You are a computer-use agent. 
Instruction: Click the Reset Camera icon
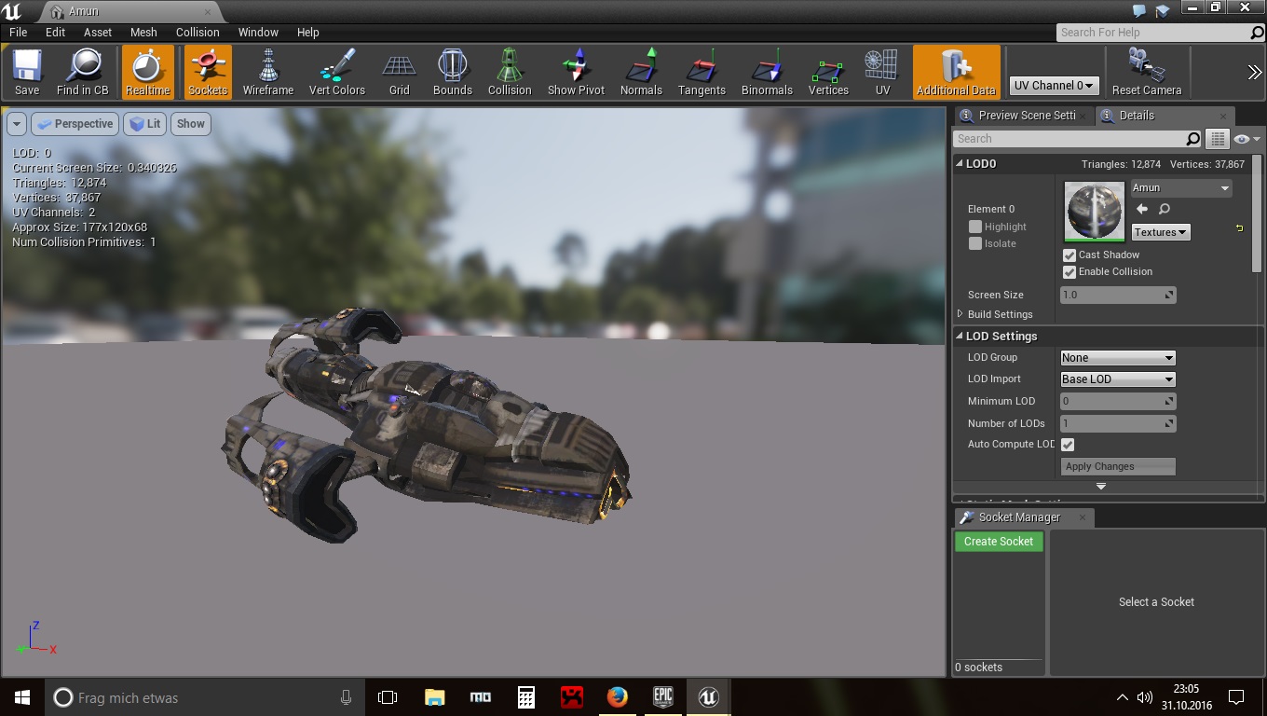1146,72
